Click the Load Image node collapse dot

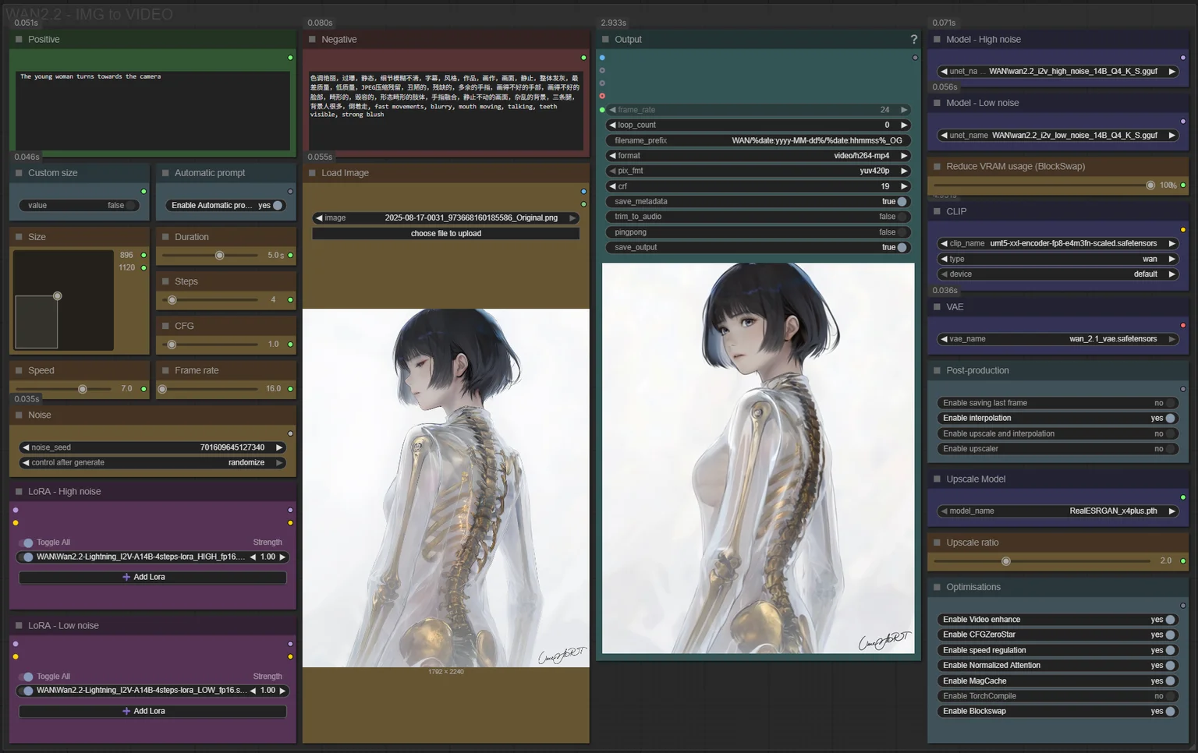312,173
